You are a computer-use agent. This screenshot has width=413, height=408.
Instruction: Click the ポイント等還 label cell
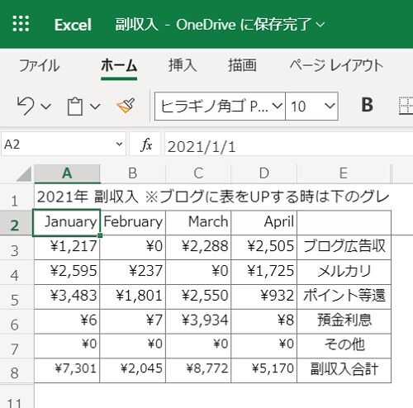point(344,297)
